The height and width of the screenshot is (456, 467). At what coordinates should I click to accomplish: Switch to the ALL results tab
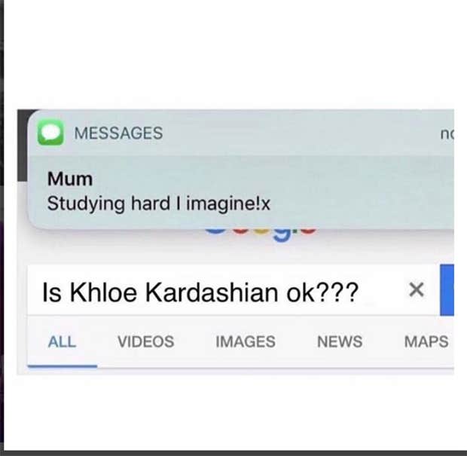click(62, 341)
